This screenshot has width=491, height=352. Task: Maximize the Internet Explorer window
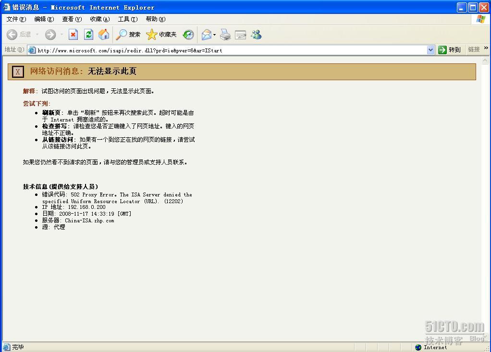coord(473,7)
